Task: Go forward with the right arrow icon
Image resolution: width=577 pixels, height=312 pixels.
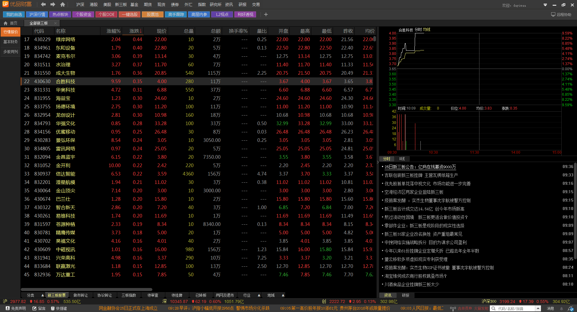Action: pos(53,4)
